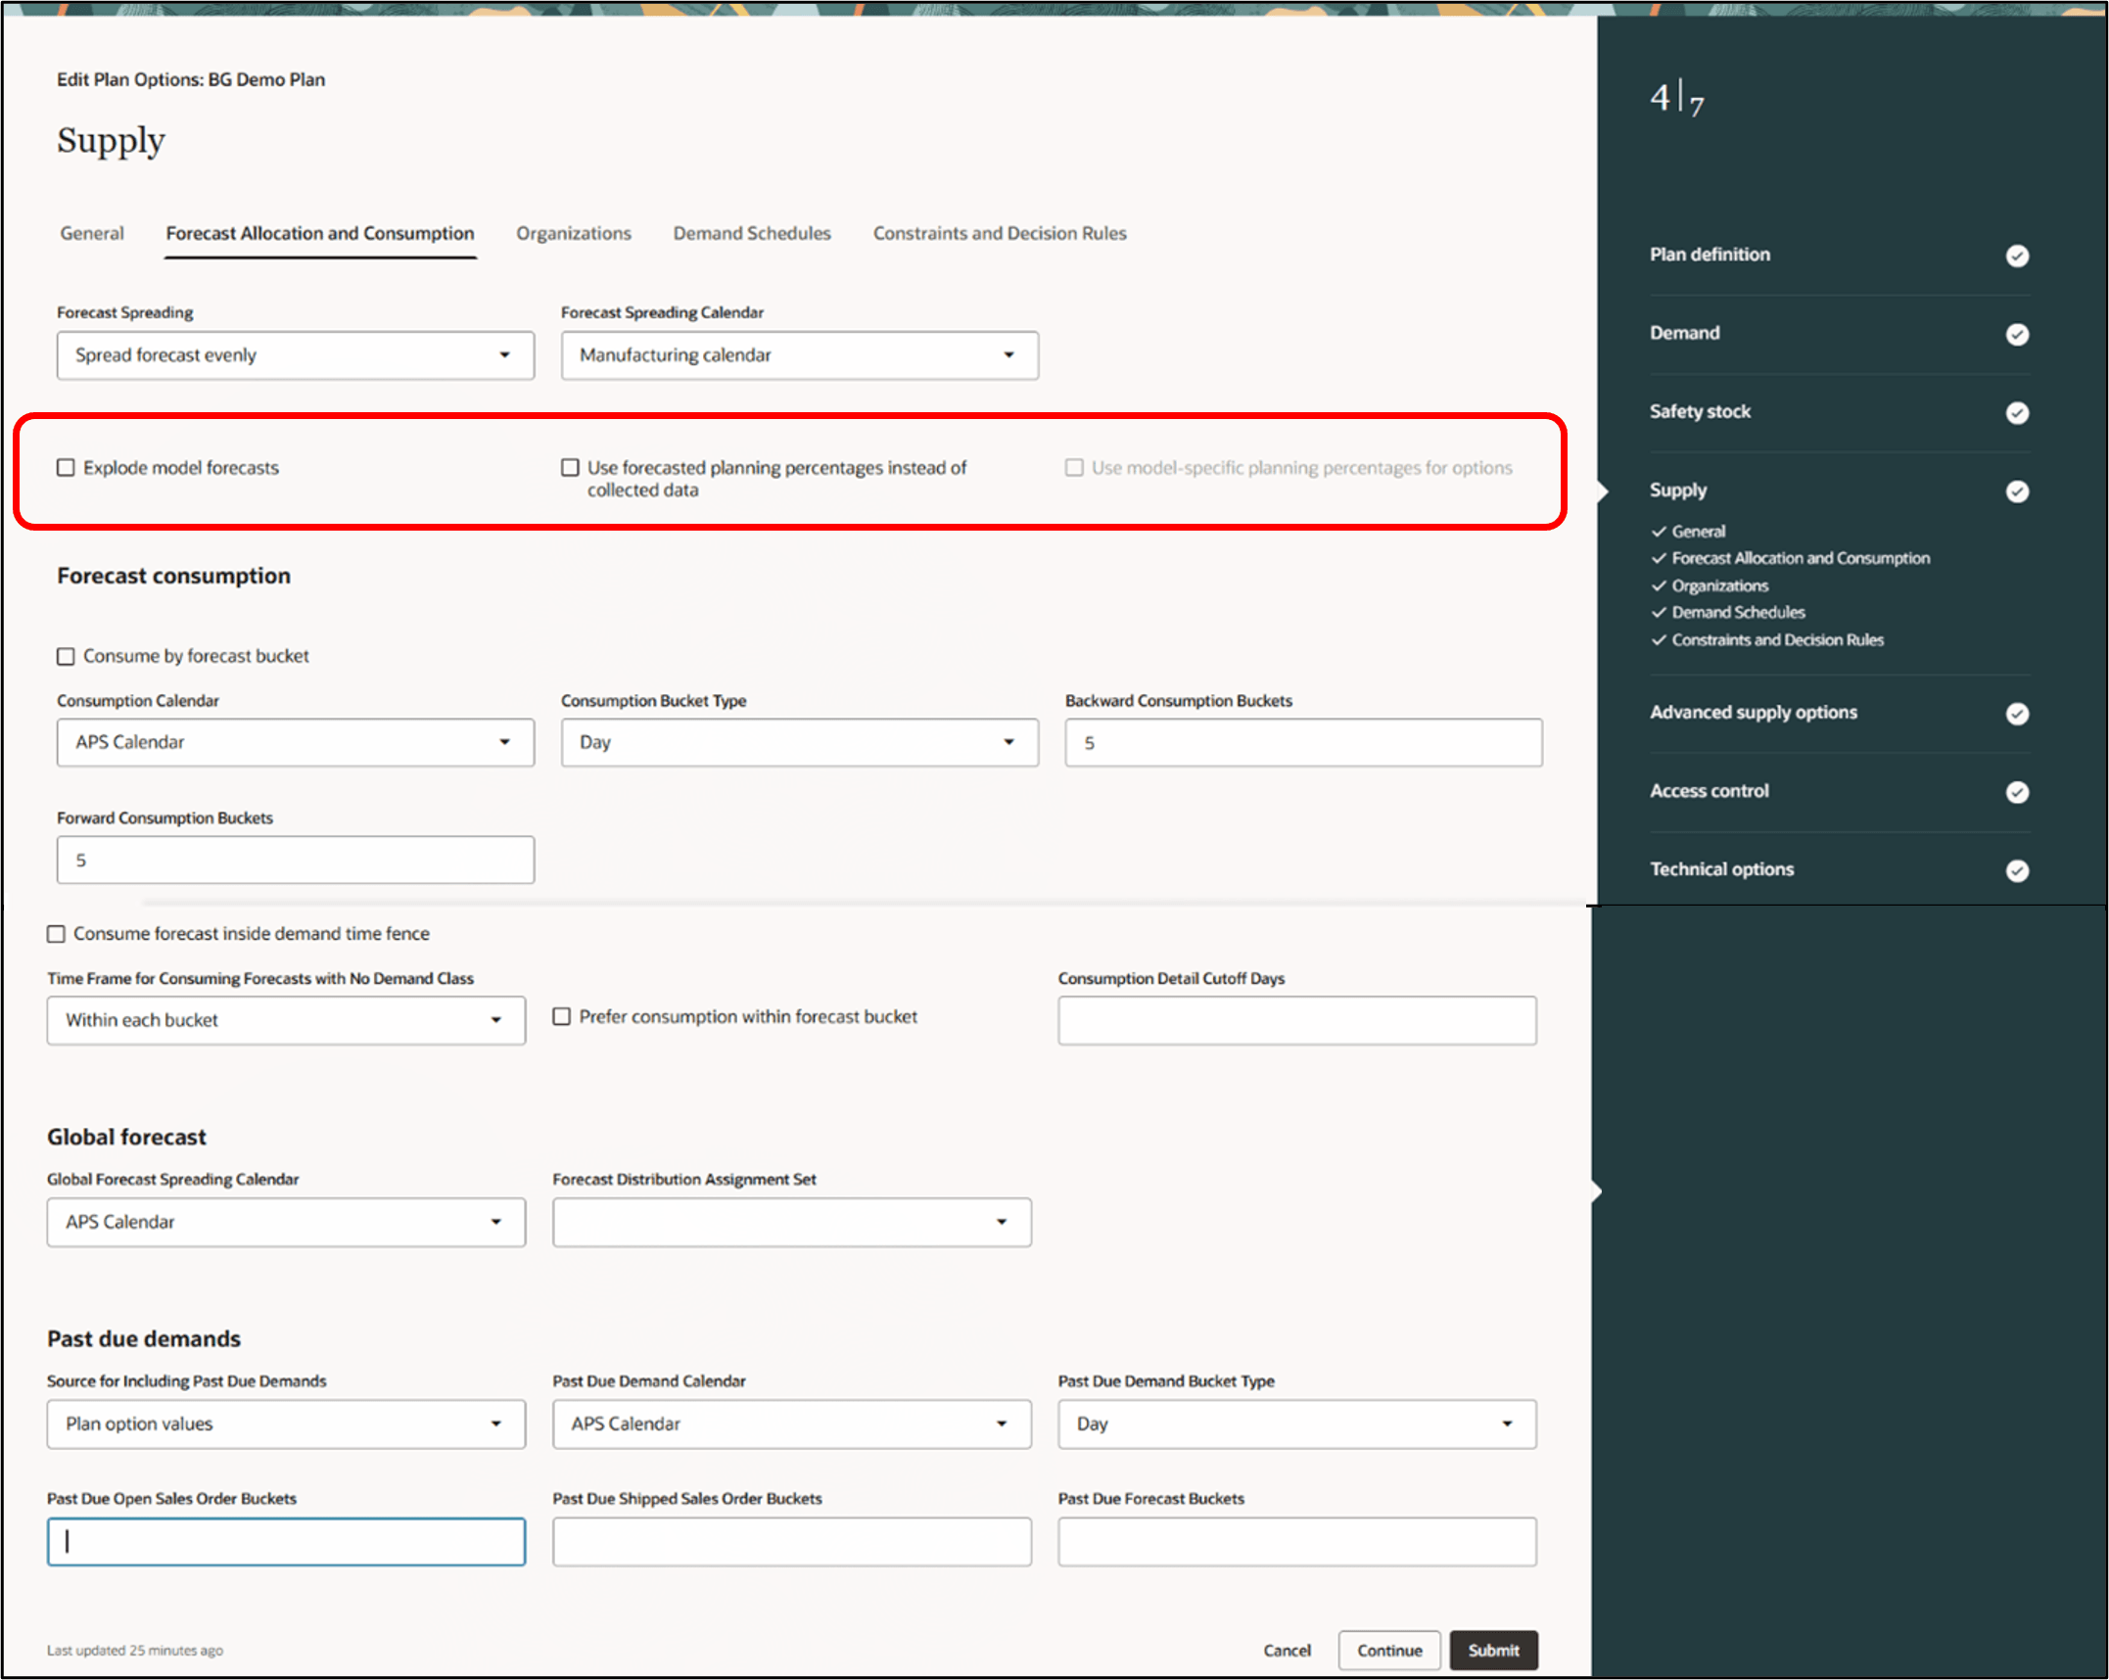The width and height of the screenshot is (2109, 1680).
Task: Click the Technical options checkmark icon
Action: click(2016, 869)
